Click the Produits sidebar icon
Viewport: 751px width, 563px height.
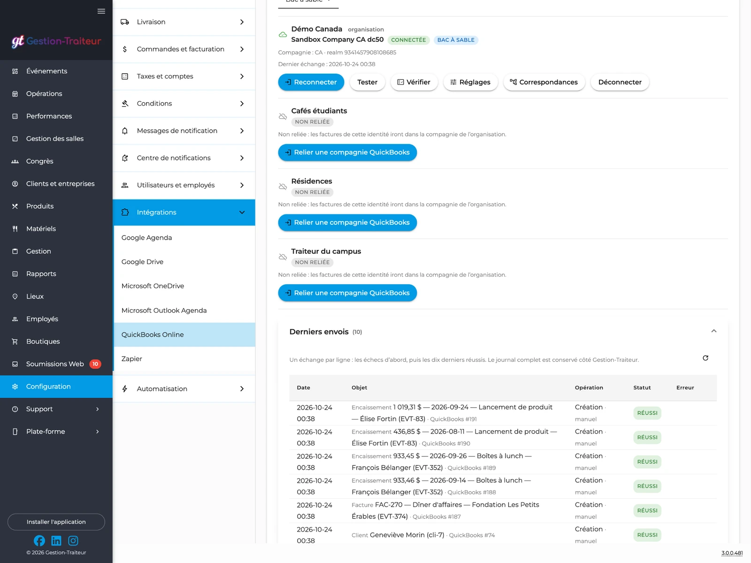[x=15, y=206]
